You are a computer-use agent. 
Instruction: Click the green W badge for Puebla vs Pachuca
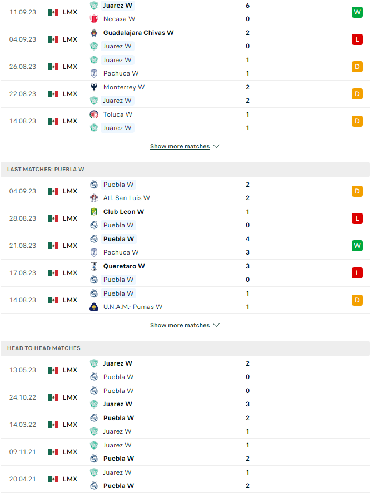[x=357, y=246]
